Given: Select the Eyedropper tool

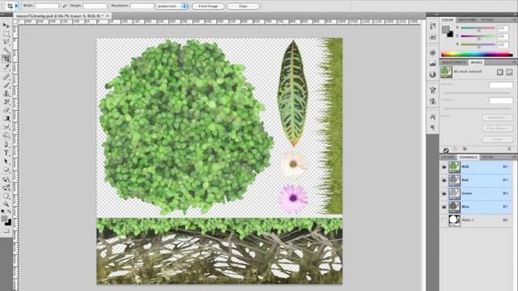Looking at the screenshot, I should [6, 67].
